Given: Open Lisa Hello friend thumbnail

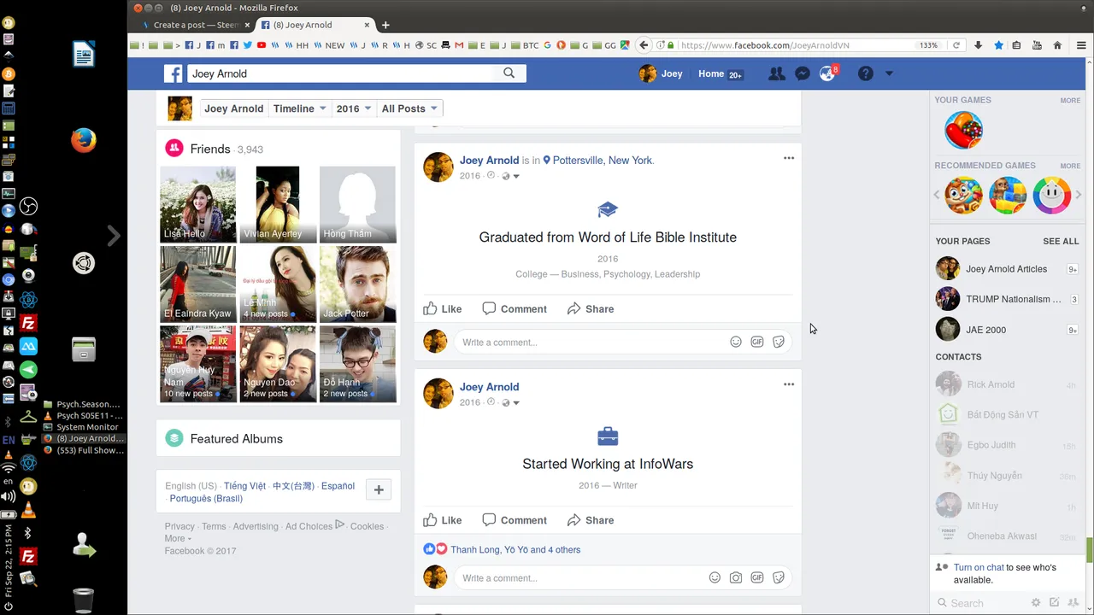Looking at the screenshot, I should (198, 205).
